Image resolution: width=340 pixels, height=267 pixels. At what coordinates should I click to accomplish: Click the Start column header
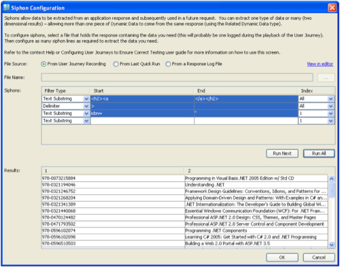142,91
